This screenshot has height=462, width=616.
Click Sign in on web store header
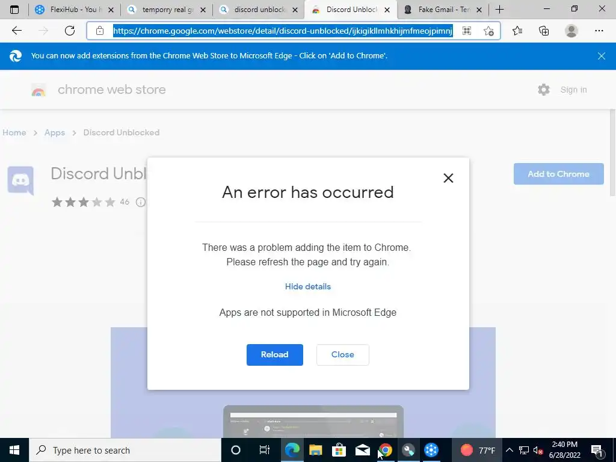[573, 90]
